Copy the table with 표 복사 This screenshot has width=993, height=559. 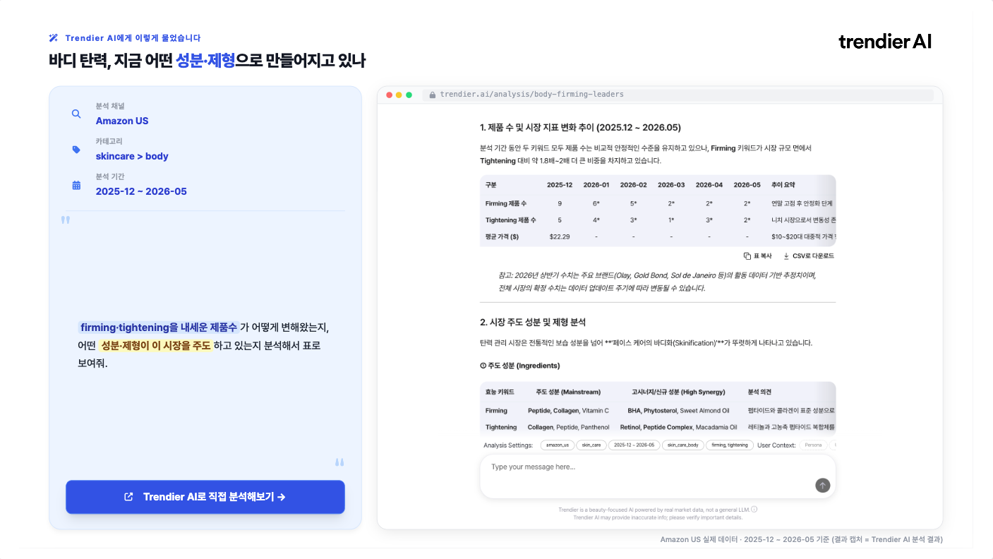758,256
